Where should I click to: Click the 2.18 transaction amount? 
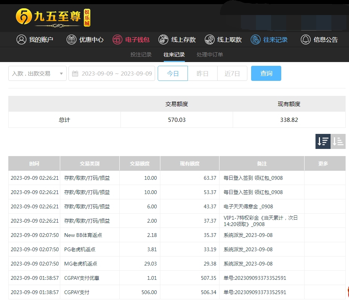[x=152, y=235]
